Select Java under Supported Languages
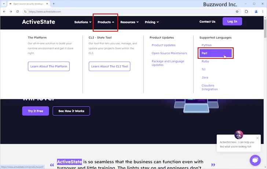 tap(205, 78)
